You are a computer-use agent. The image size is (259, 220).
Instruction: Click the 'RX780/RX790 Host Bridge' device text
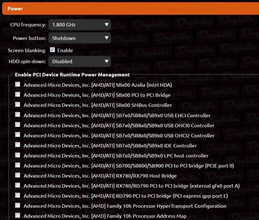click(x=146, y=176)
